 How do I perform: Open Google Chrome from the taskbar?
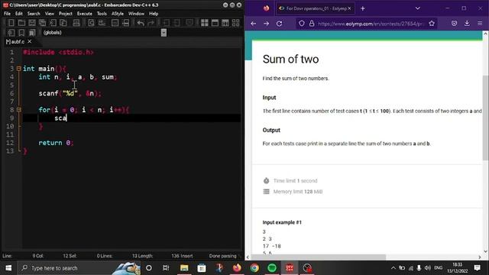click(254, 268)
